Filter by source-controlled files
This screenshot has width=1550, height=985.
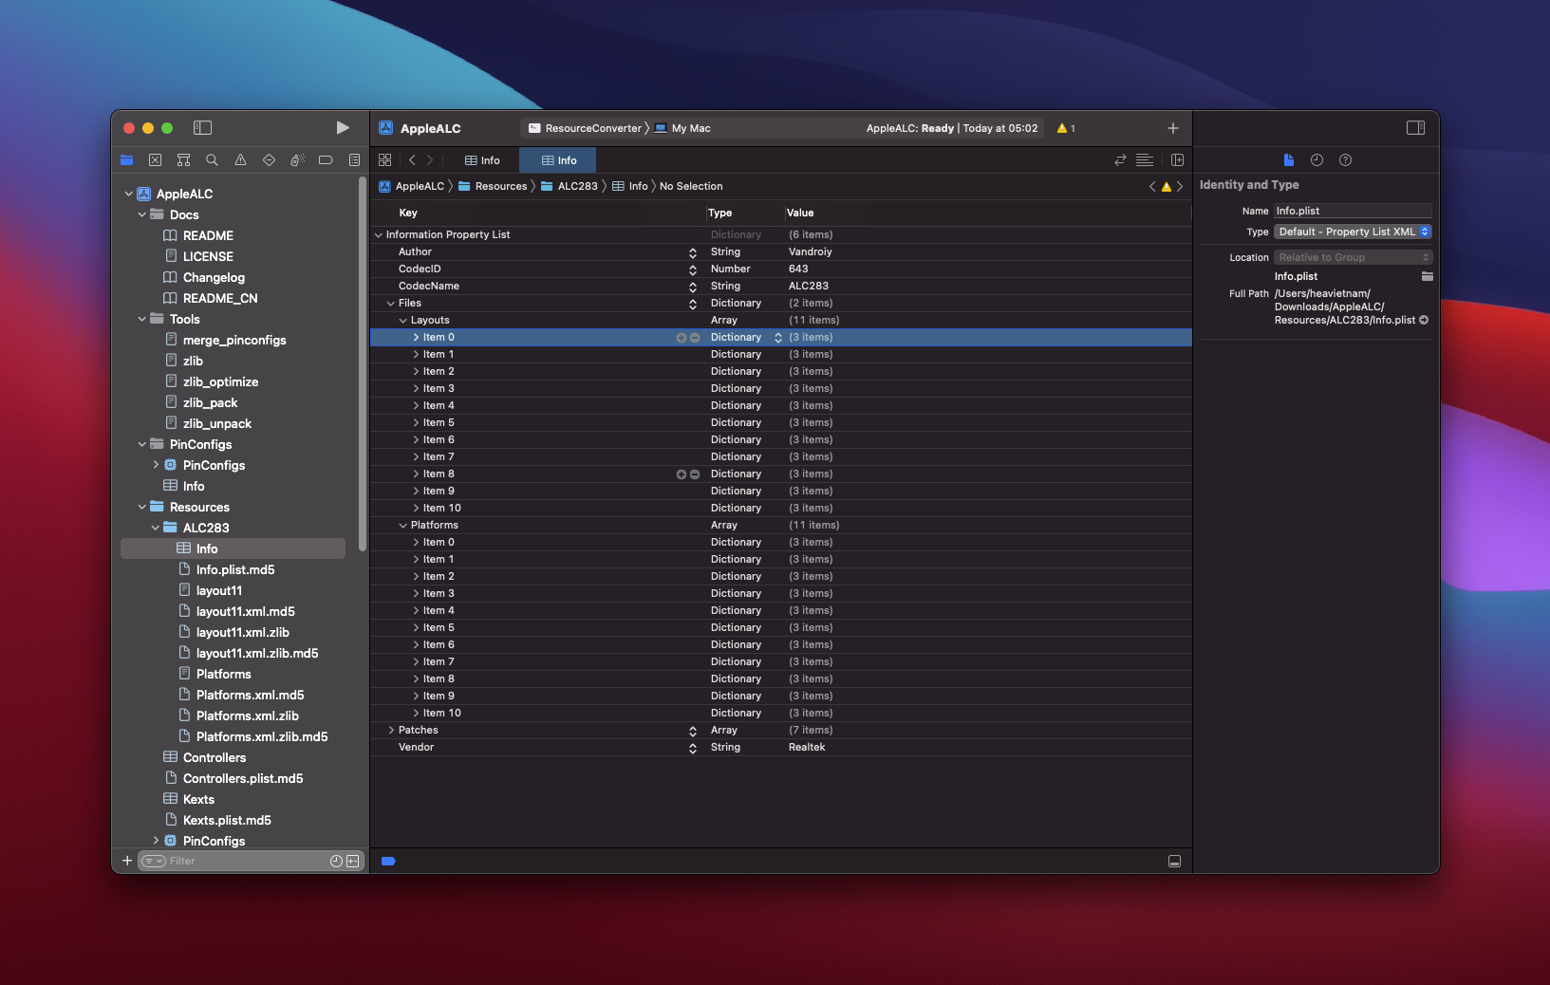pos(353,861)
